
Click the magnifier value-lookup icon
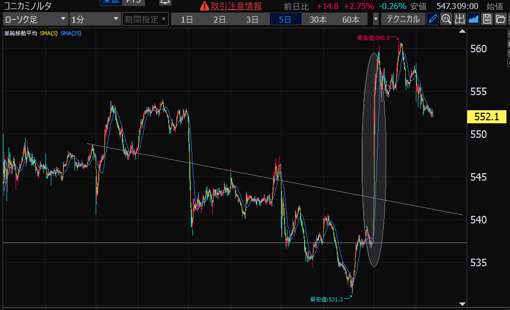(446, 20)
